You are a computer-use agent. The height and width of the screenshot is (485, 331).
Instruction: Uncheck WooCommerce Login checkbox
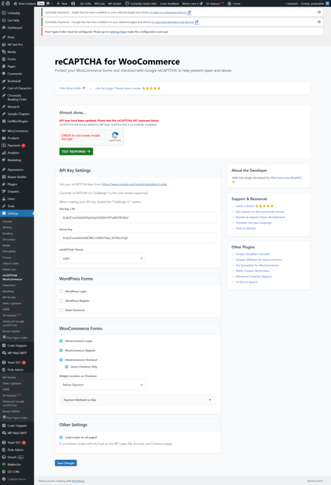click(x=61, y=341)
